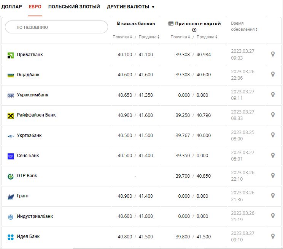Click the Идея Банк logo icon
Image resolution: width=283 pixels, height=249 pixels.
(x=11, y=237)
